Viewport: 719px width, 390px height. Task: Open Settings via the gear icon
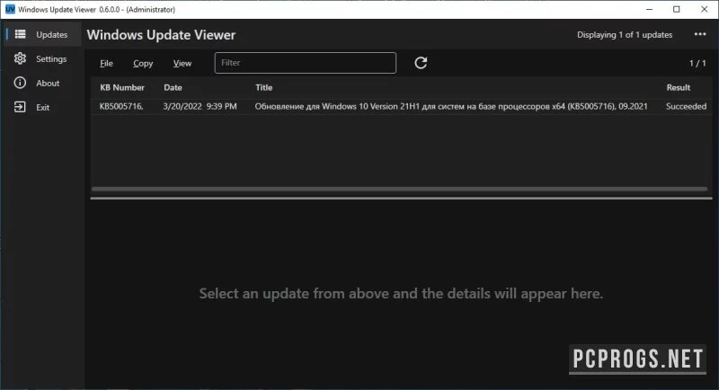point(20,58)
